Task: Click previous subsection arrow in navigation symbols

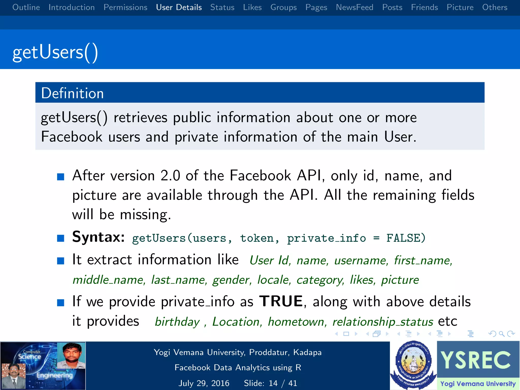Action: 399,334
